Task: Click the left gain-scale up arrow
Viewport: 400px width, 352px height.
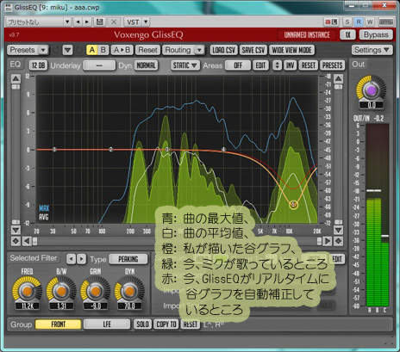Action: pos(16,78)
